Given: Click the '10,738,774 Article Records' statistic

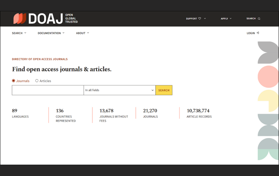Looking at the screenshot, I should click(199, 113).
